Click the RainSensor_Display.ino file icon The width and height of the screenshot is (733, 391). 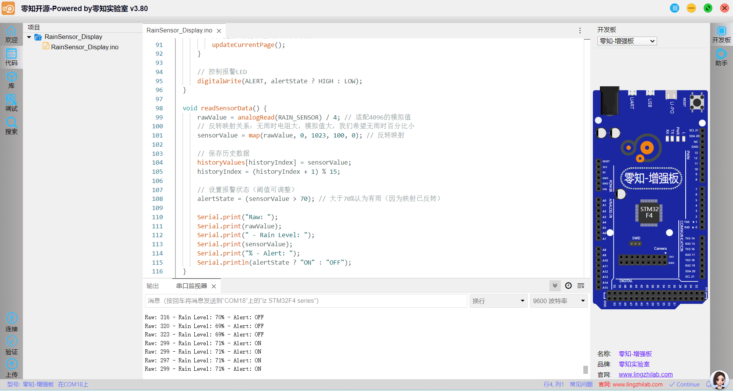click(46, 46)
